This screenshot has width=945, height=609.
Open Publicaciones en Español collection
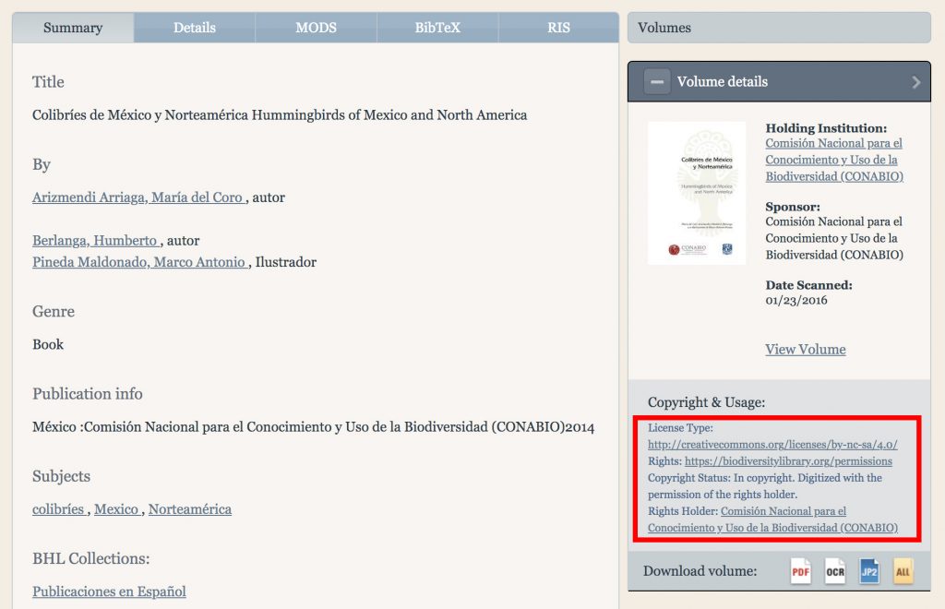coord(109,591)
